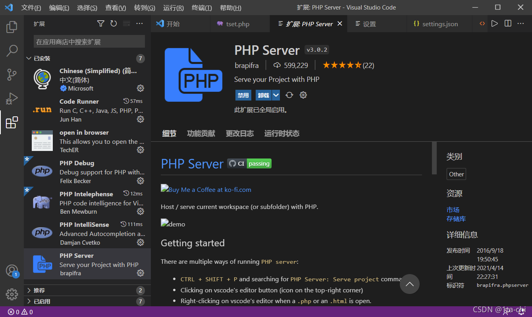
Task: Click the brapifra publisher name
Action: (247, 65)
